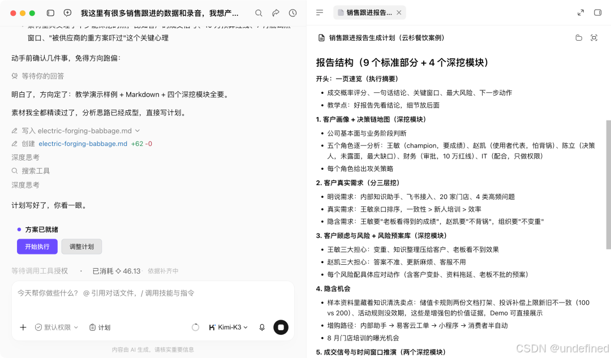Click 等待你的回答 status line
The image size is (611, 358).
tap(38, 76)
